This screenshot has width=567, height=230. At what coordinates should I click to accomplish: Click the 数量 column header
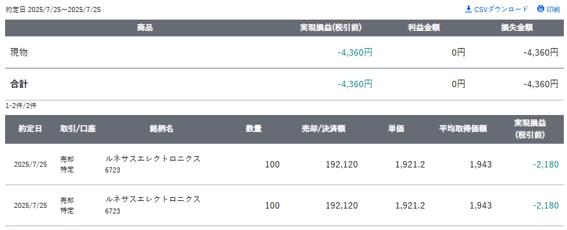[x=254, y=129]
